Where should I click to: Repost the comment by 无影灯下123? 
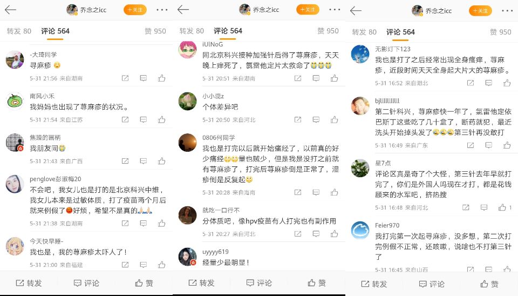471,83
